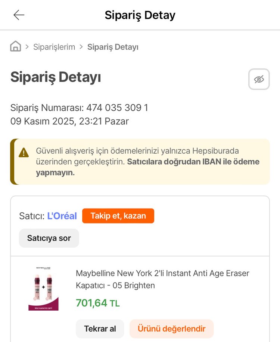Select the Sipariş Detayı breadcrumb item
The width and height of the screenshot is (280, 342).
click(113, 47)
